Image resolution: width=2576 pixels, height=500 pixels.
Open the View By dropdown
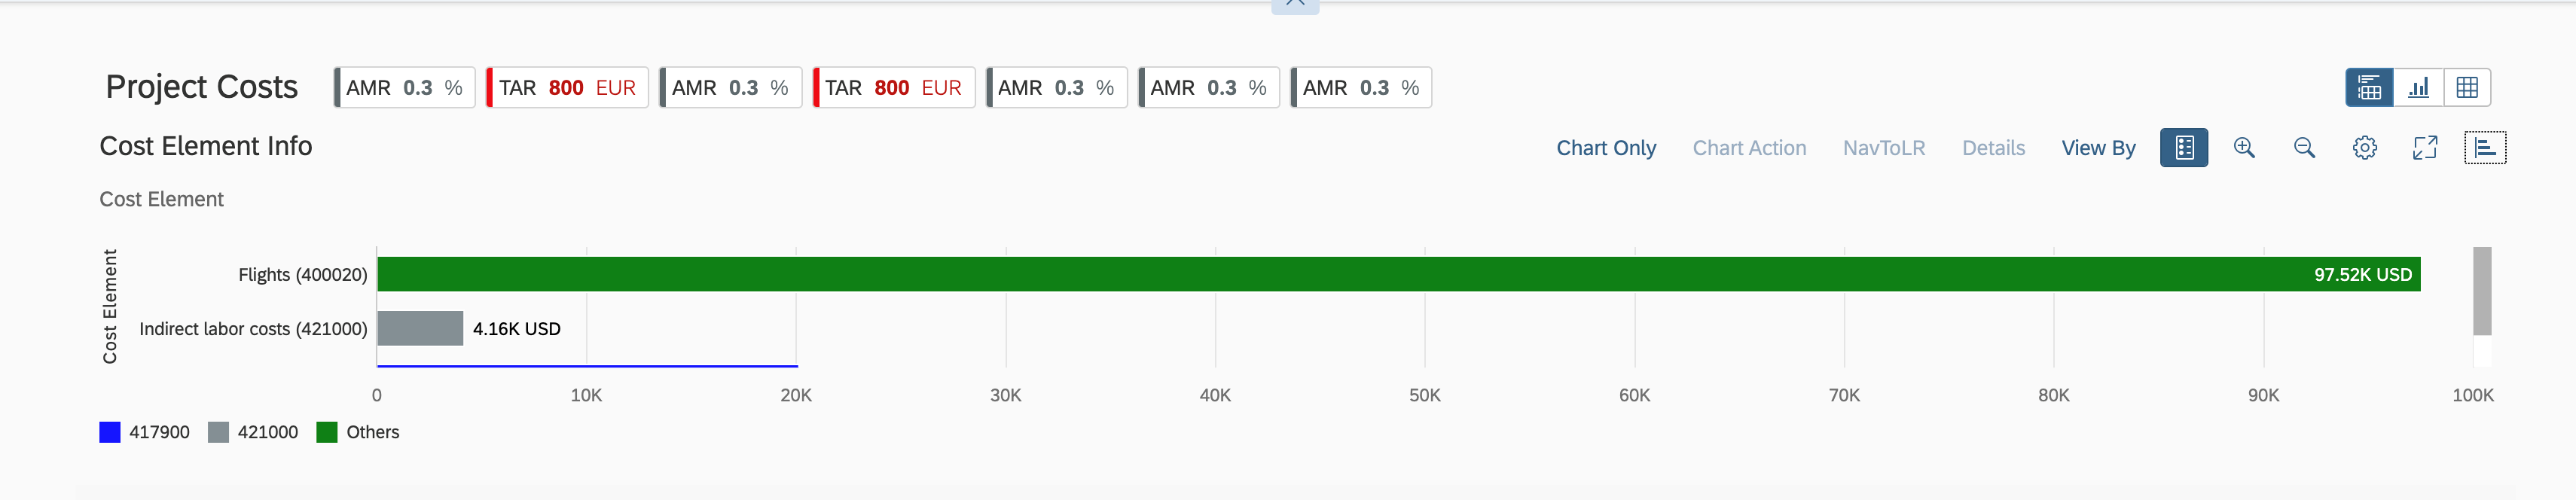pos(2098,148)
